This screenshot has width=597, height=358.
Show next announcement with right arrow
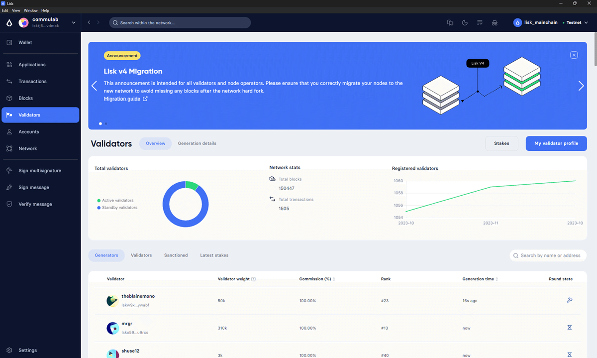click(581, 86)
